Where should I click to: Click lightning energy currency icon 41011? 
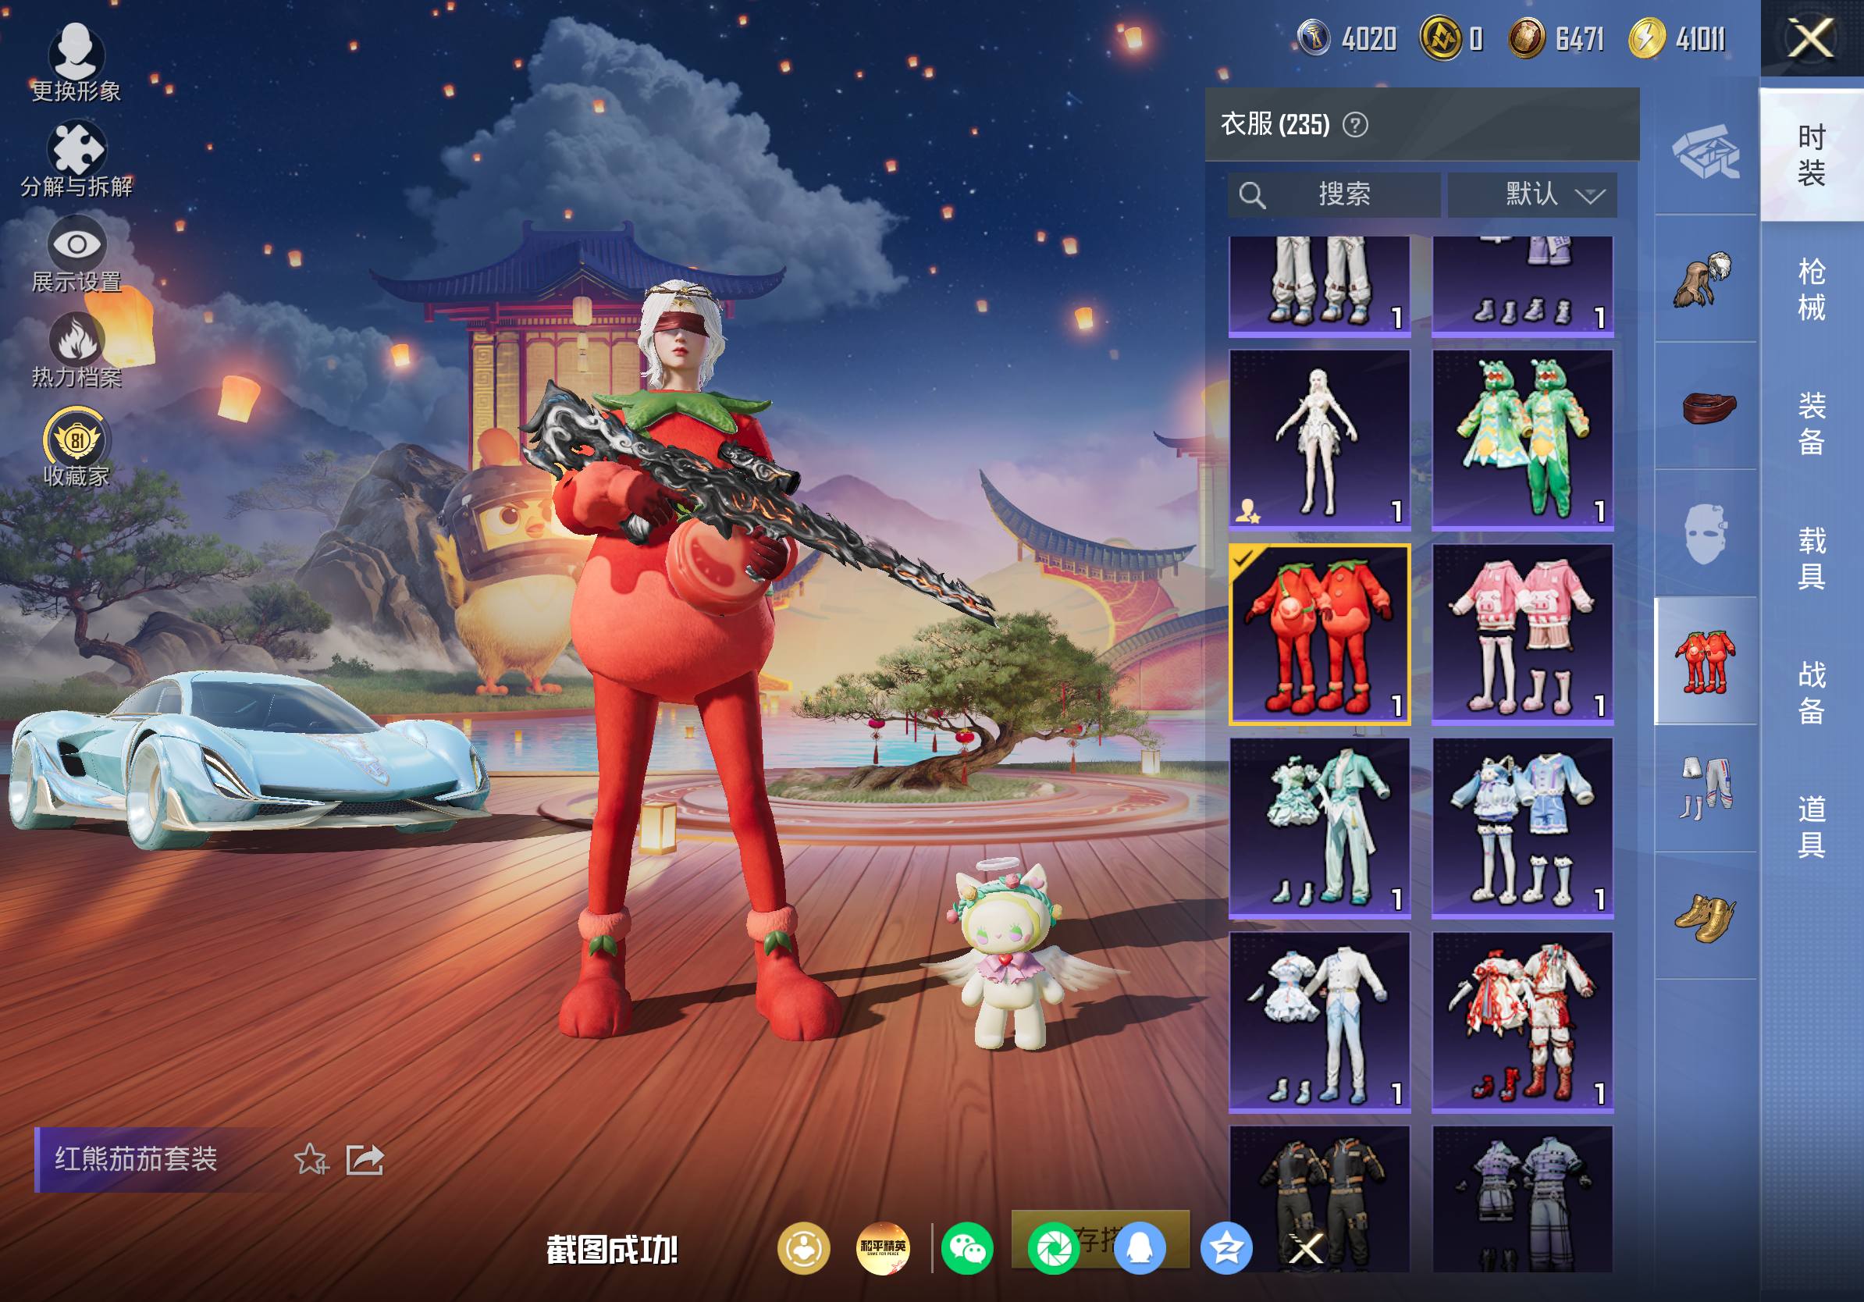pos(1646,38)
